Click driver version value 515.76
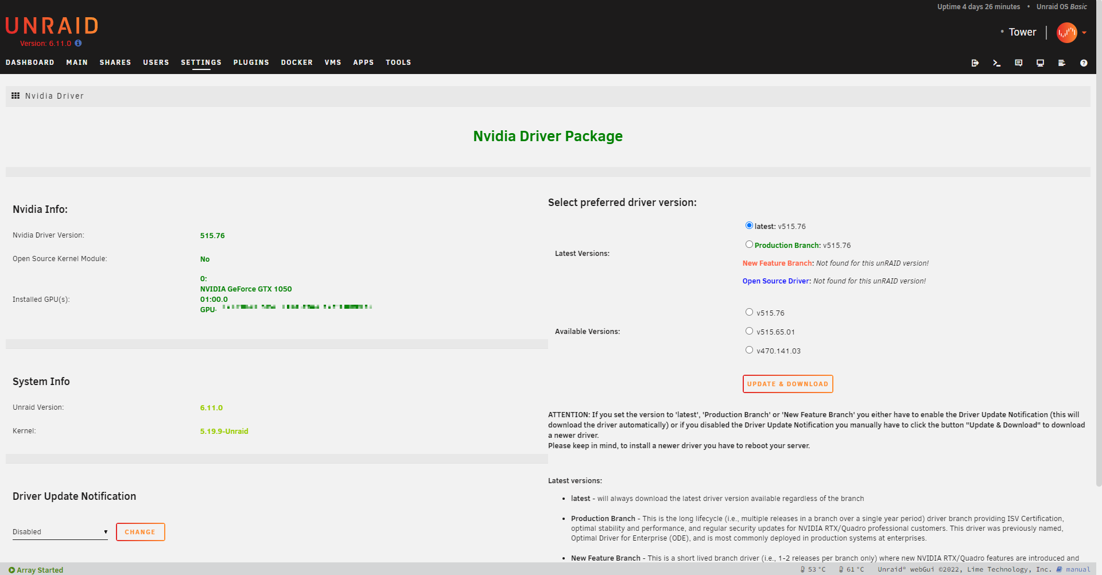This screenshot has height=575, width=1102. click(x=212, y=236)
